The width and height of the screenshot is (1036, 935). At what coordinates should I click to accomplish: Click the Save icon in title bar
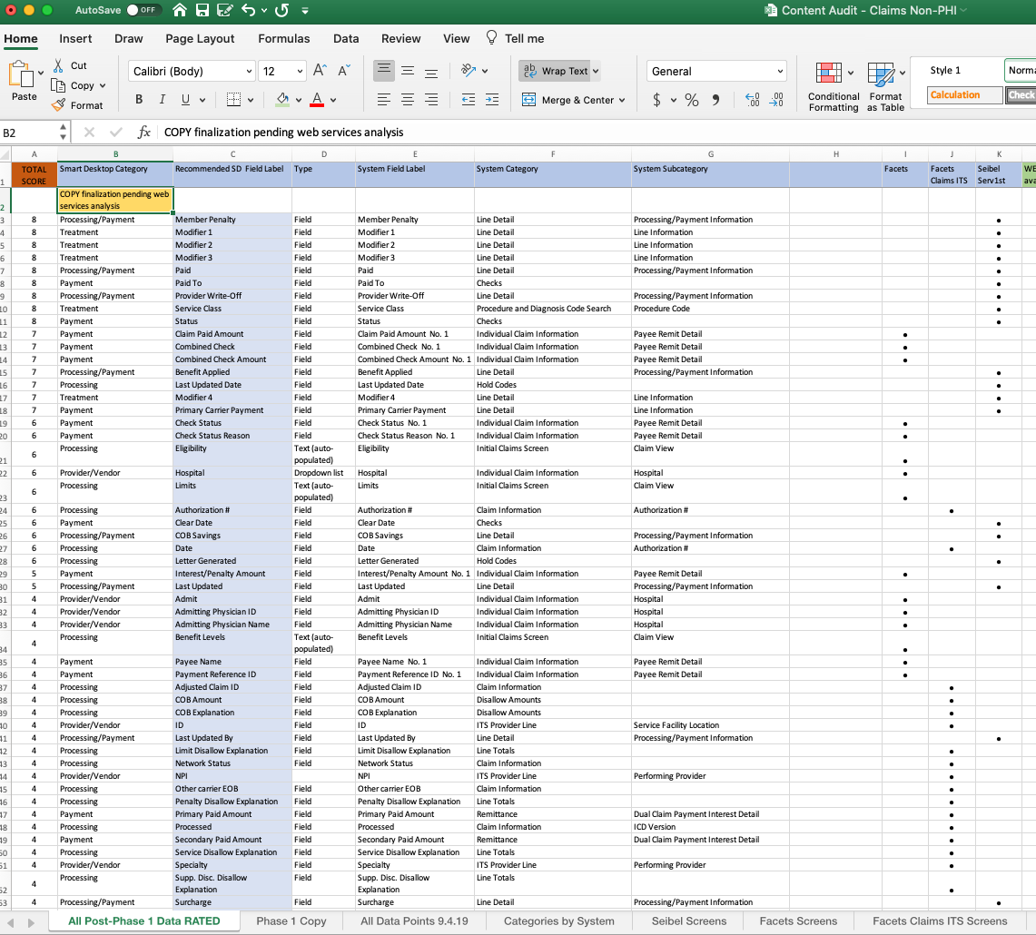click(x=202, y=10)
